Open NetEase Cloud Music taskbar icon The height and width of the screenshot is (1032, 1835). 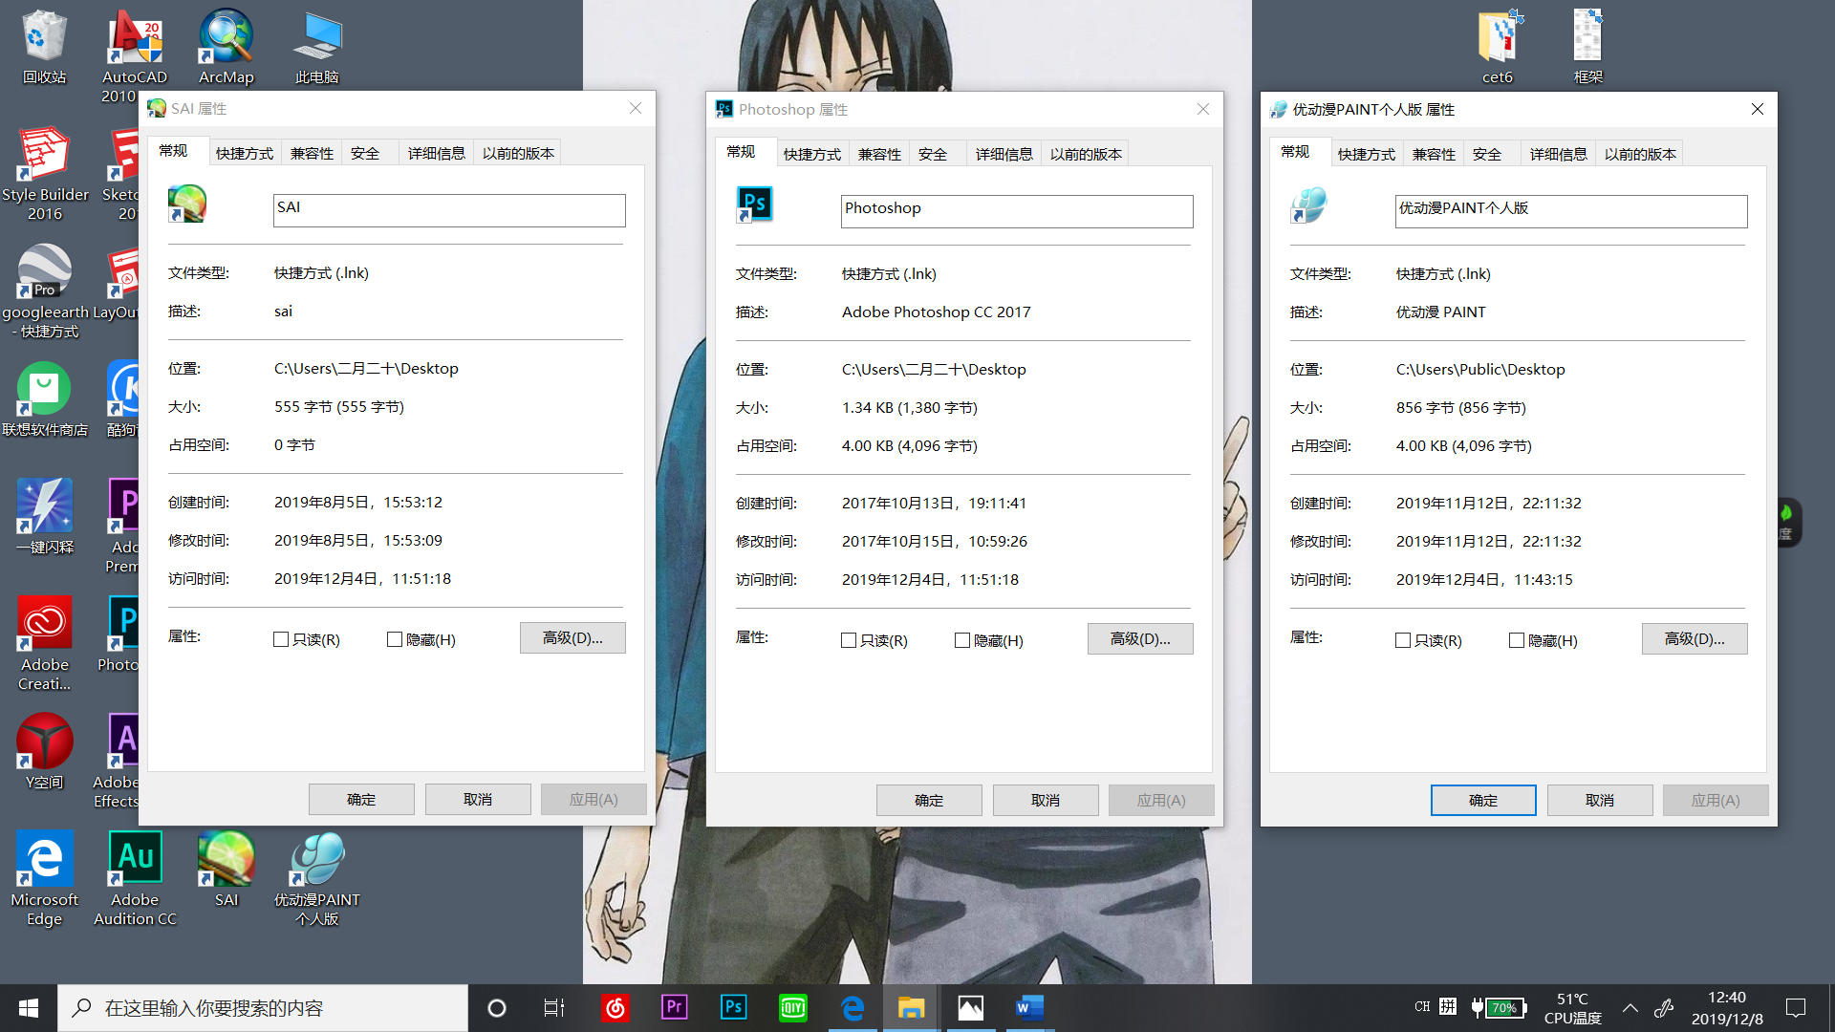pyautogui.click(x=615, y=1008)
